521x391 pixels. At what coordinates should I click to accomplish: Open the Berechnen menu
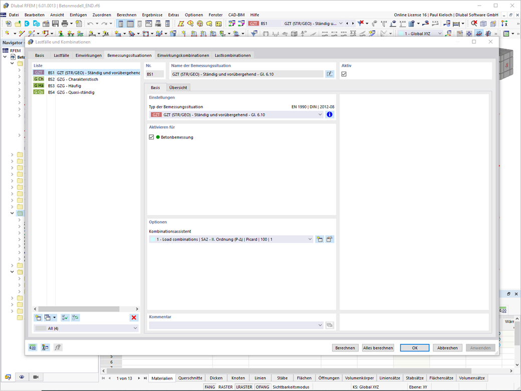126,15
